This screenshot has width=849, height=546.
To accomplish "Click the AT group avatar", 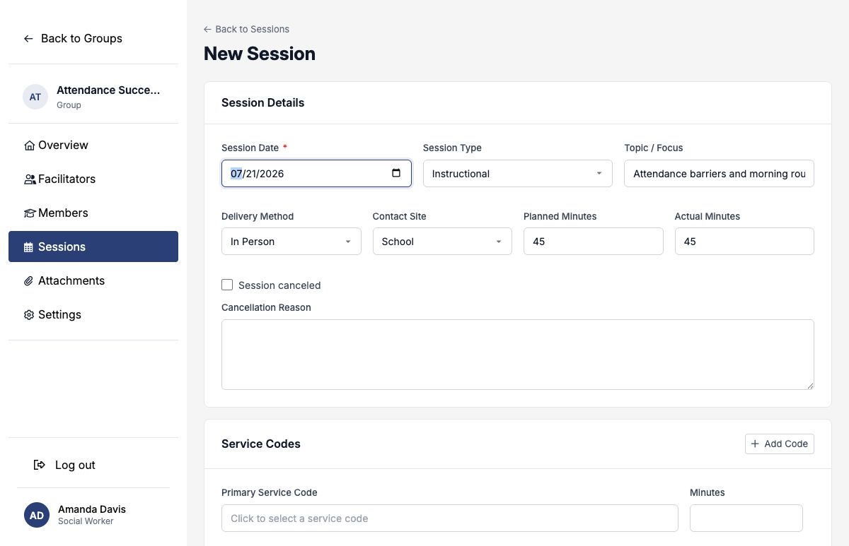I will (35, 97).
